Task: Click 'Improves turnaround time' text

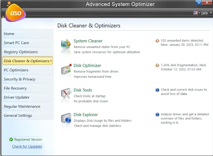Action: pos(92,77)
